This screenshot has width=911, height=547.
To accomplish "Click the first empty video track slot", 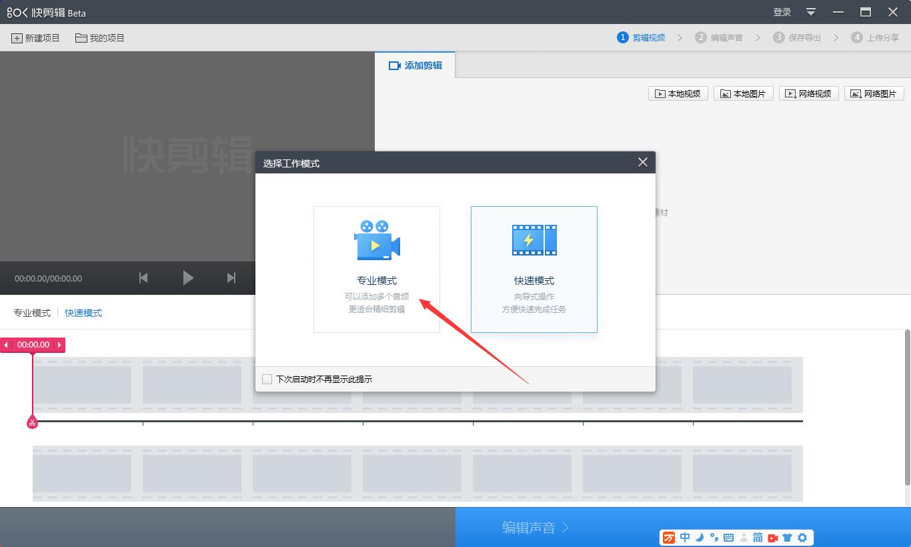I will [x=82, y=385].
